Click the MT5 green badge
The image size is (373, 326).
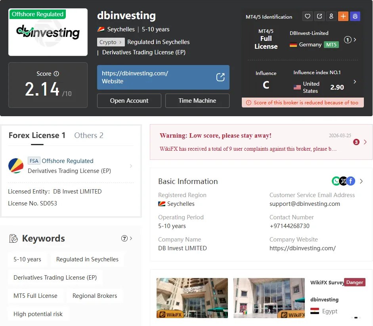(x=331, y=44)
